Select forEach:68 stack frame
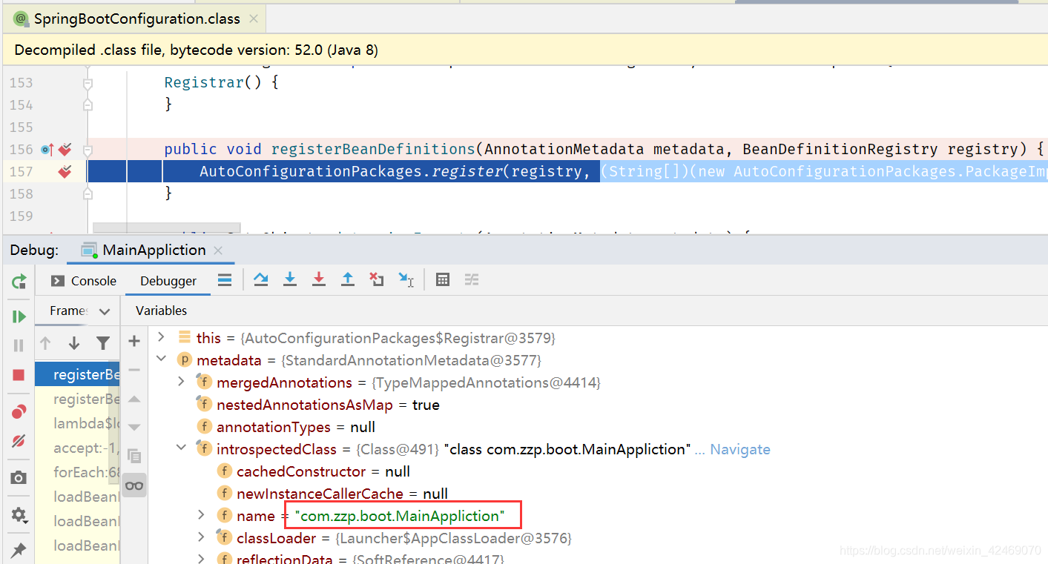This screenshot has width=1048, height=564. (77, 472)
